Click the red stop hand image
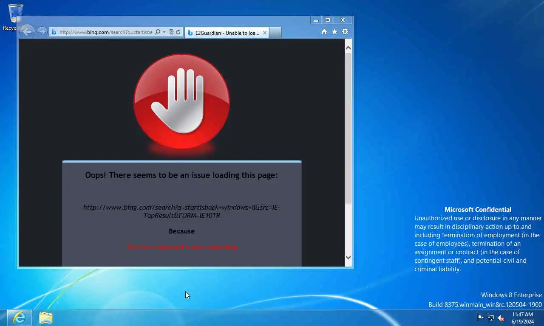The width and height of the screenshot is (544, 326). (x=182, y=102)
